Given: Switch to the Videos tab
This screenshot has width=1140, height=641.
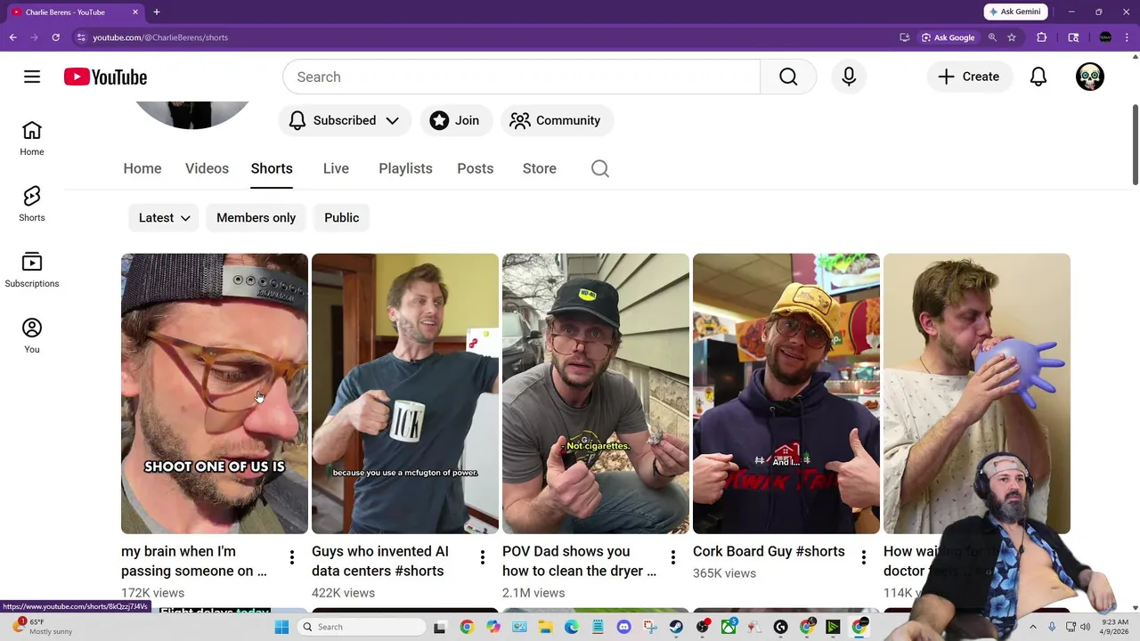Looking at the screenshot, I should tap(207, 168).
